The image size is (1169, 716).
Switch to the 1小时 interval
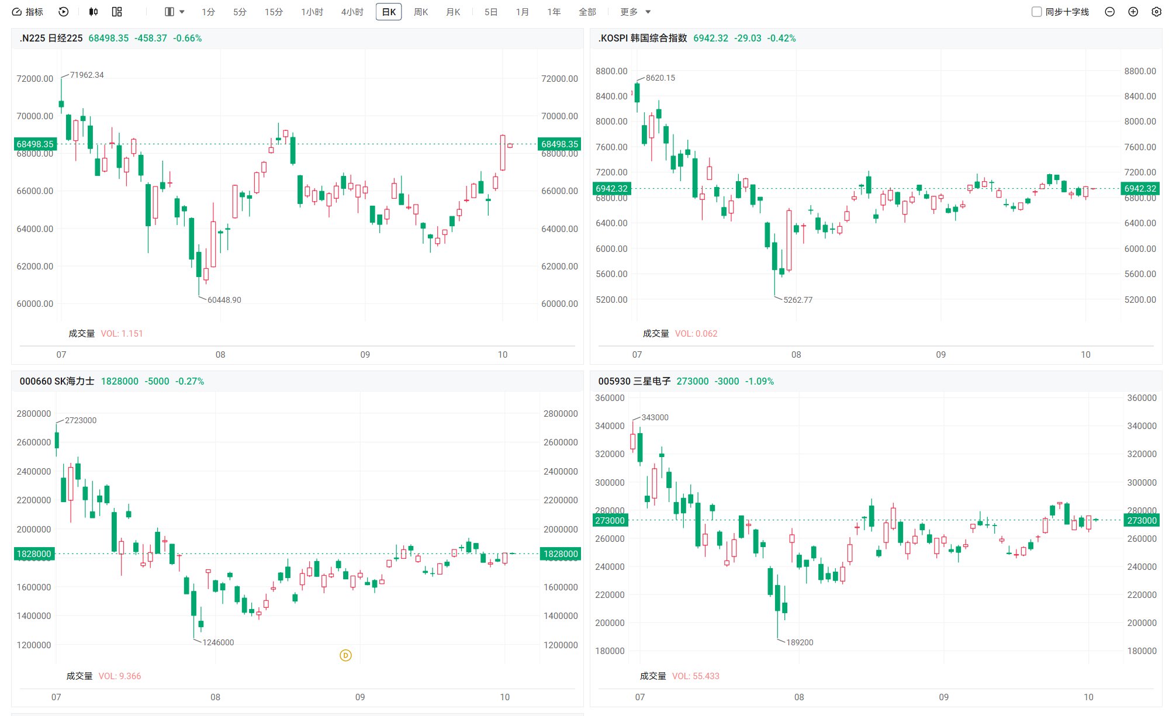312,12
